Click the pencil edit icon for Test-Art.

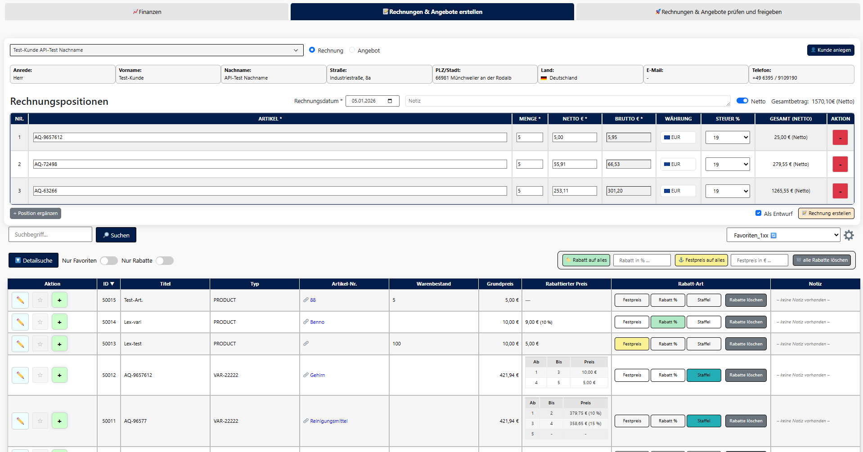(x=20, y=300)
